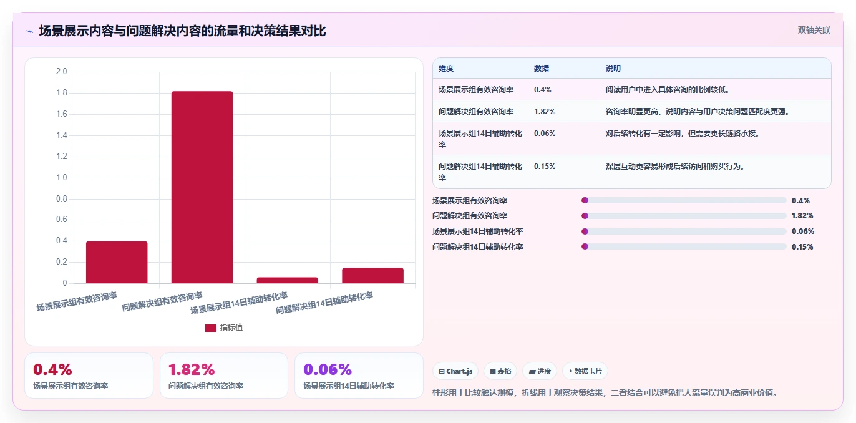Click the 1.82% value beside progress bar
The width and height of the screenshot is (856, 423).
point(802,216)
